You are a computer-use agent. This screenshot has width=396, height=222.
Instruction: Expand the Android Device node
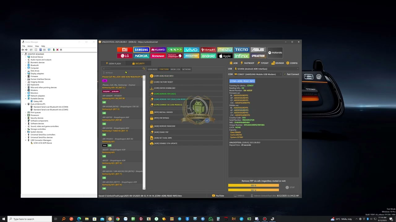point(26,57)
